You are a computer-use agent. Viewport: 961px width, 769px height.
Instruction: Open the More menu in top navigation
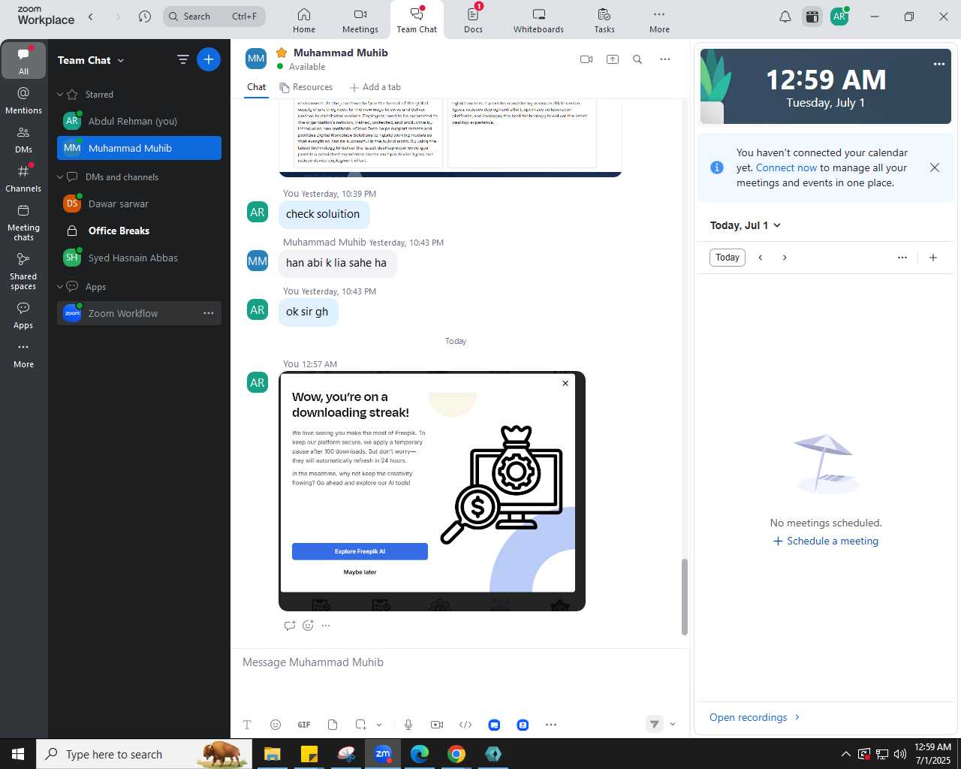point(659,20)
